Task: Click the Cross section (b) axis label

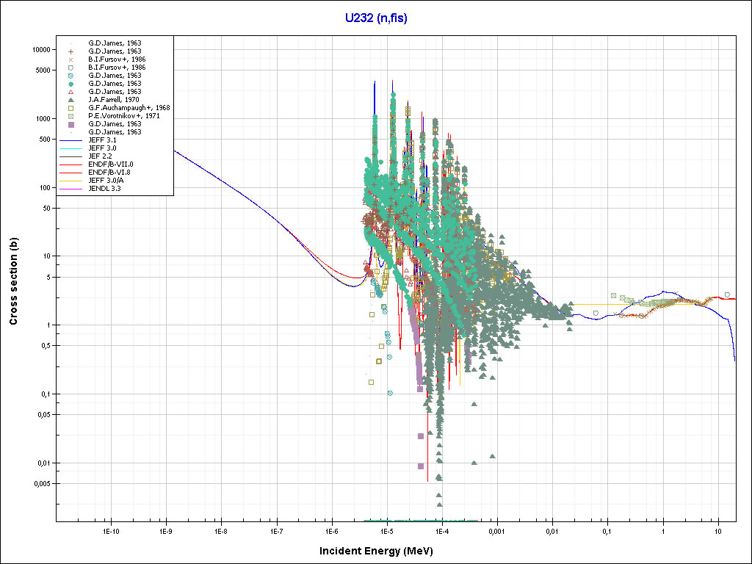Action: click(13, 283)
